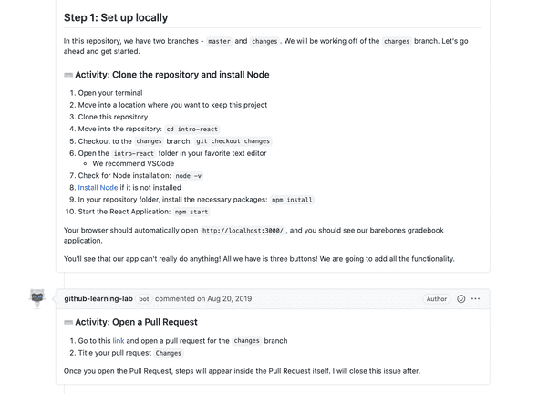The image size is (538, 394).
Task: Open the pull request 'link' hyperlink
Action: pyautogui.click(x=119, y=341)
